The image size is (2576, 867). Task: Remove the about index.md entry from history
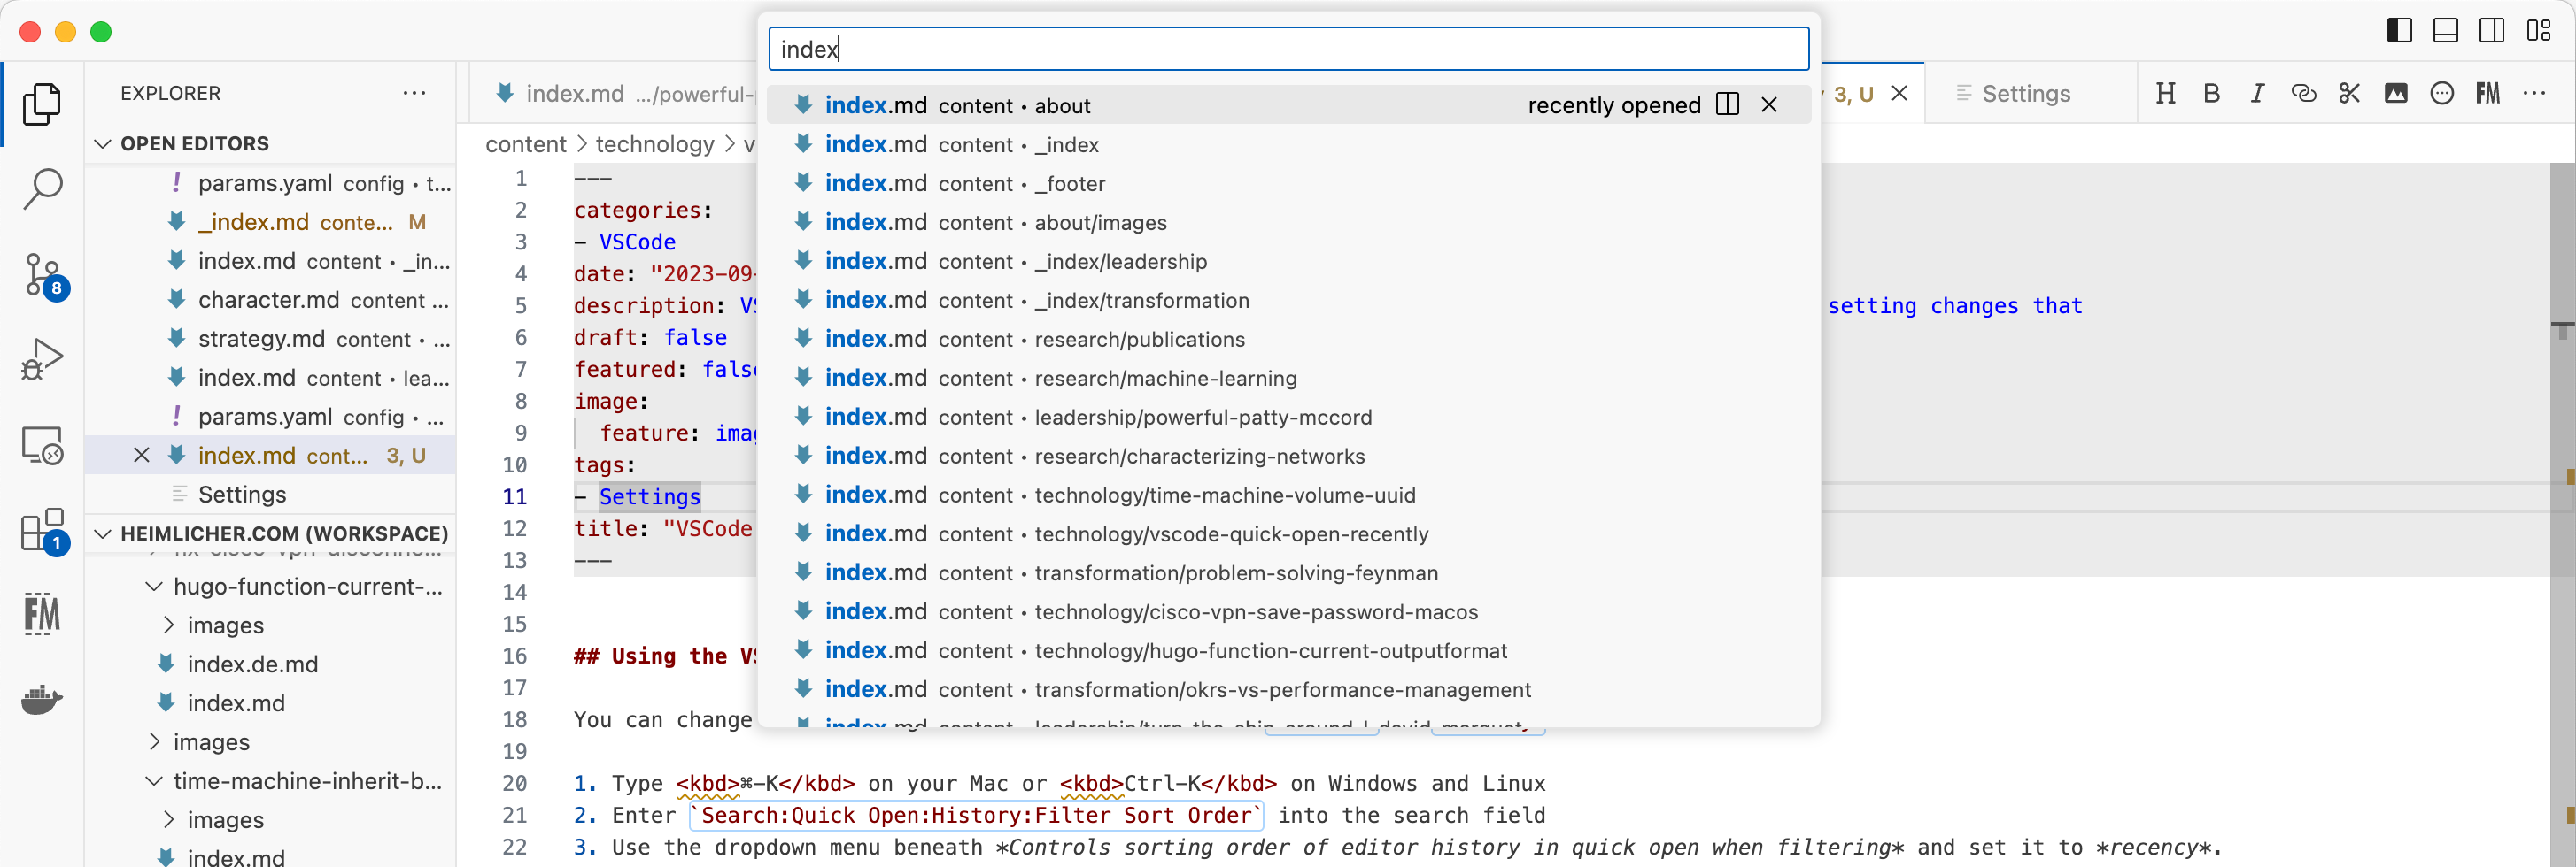click(1770, 104)
